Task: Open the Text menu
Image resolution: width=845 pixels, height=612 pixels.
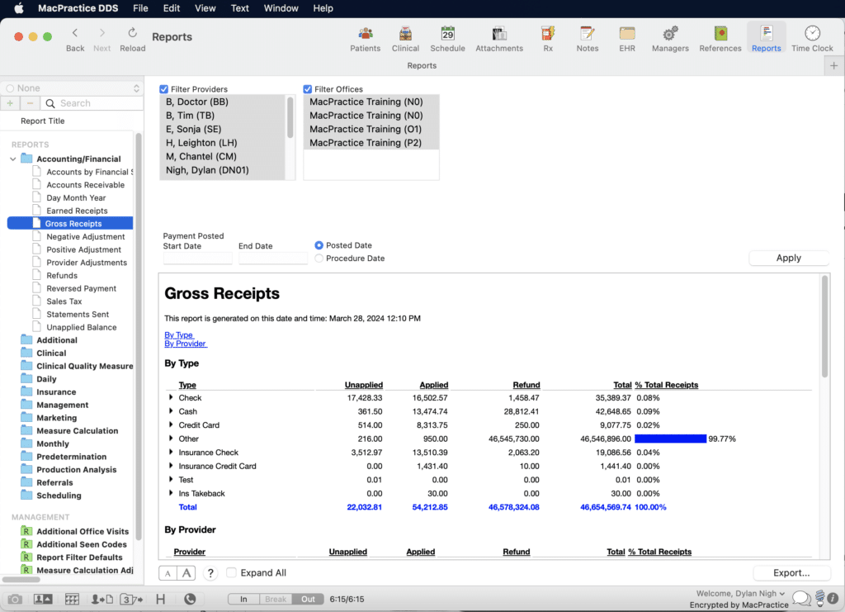Action: click(240, 8)
